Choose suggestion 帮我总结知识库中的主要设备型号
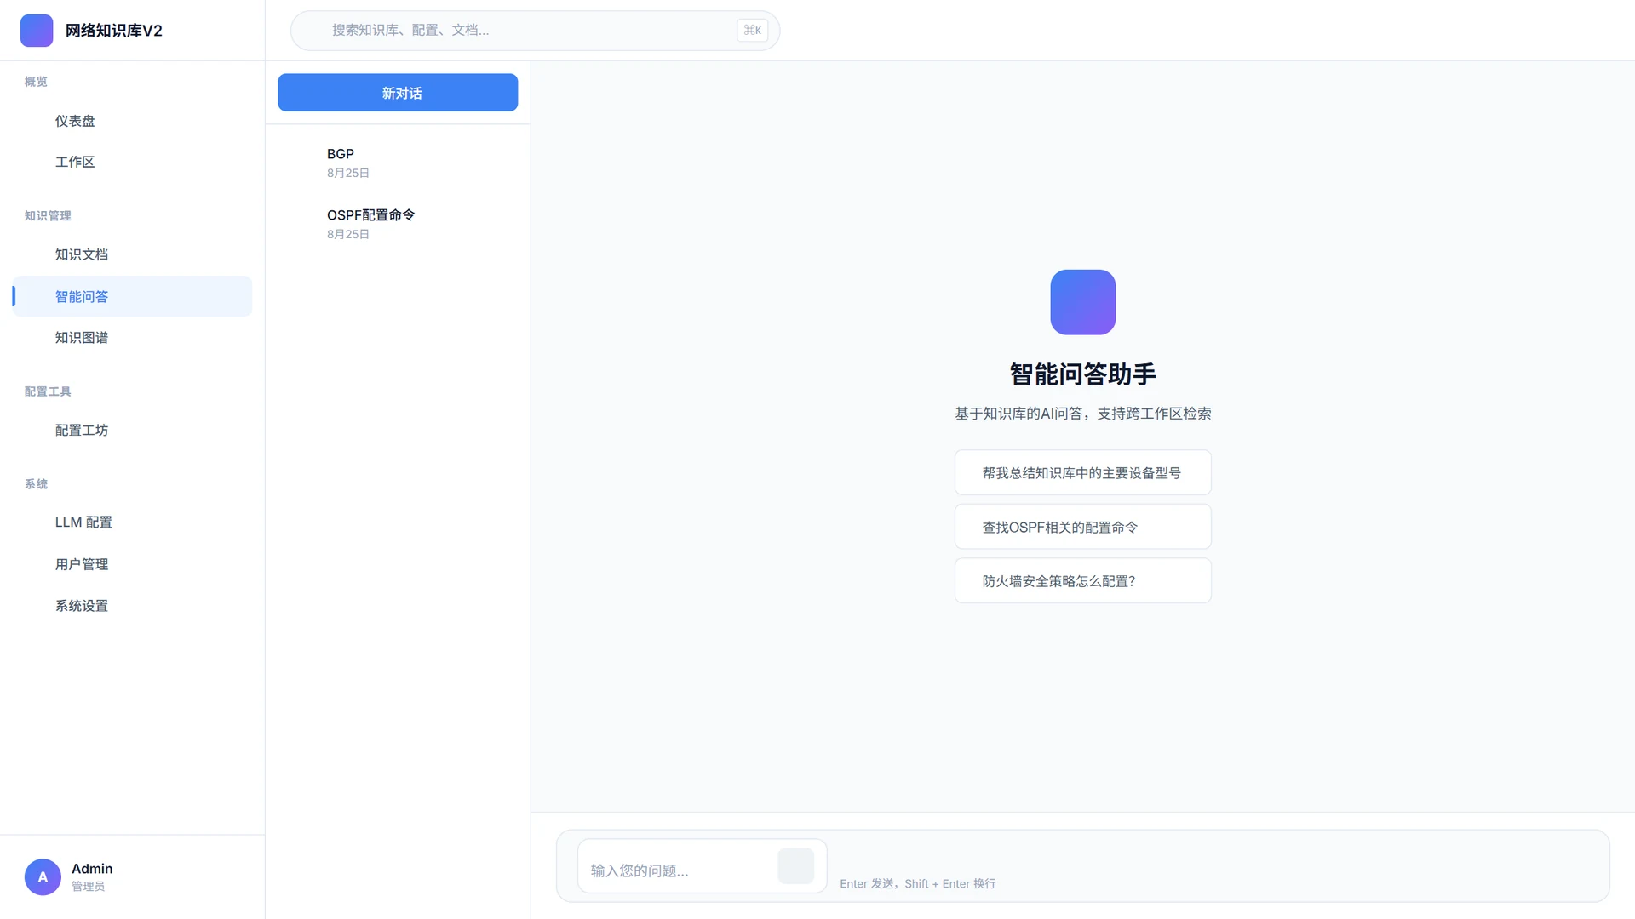The width and height of the screenshot is (1635, 919). 1082,473
